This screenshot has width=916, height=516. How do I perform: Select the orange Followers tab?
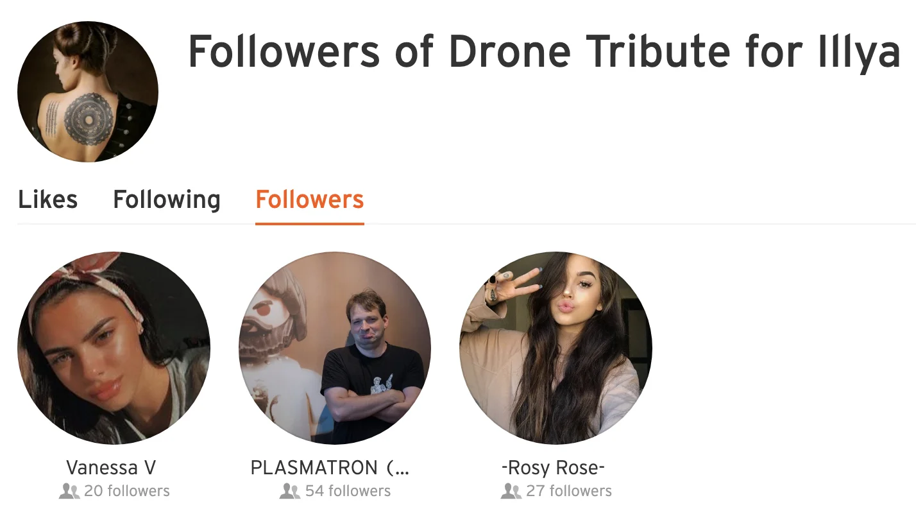point(310,200)
